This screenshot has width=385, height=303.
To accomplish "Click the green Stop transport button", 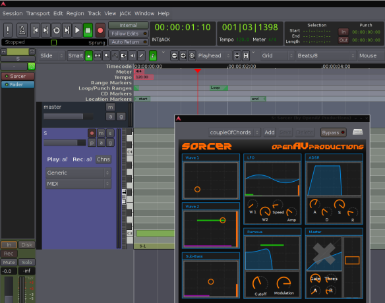I will click(x=88, y=30).
